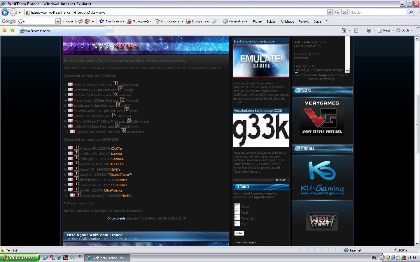Viewport: 420px width, 262px height.
Task: Click the Envoyer button in Google toolbar
Action: pos(67,21)
